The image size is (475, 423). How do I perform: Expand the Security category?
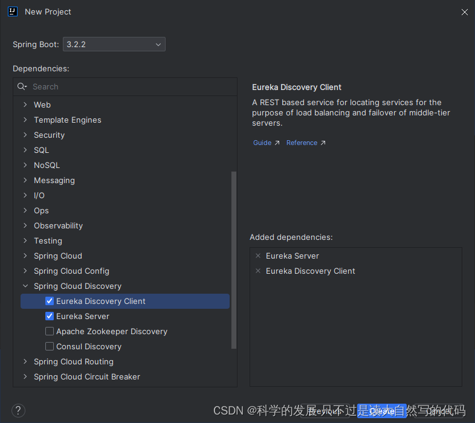tap(25, 135)
